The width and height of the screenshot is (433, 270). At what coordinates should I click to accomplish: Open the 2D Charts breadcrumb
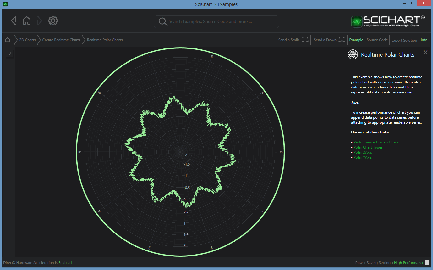click(27, 40)
